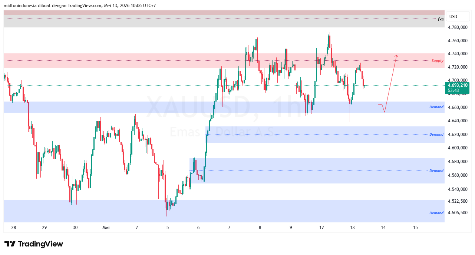Click price axis value 4.620,000

[x=458, y=134]
